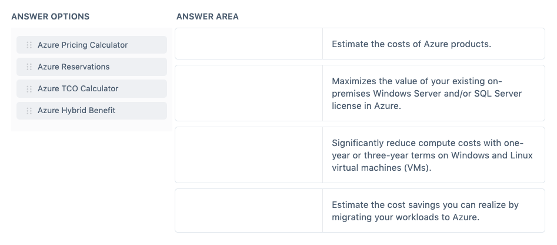Click the divider between first drop slot and its description
The width and height of the screenshot is (557, 245).
[x=322, y=44]
